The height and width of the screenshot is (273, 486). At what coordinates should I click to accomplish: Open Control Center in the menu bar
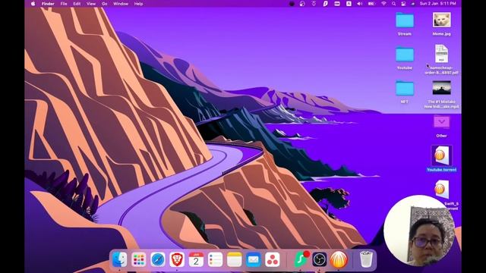(x=403, y=4)
